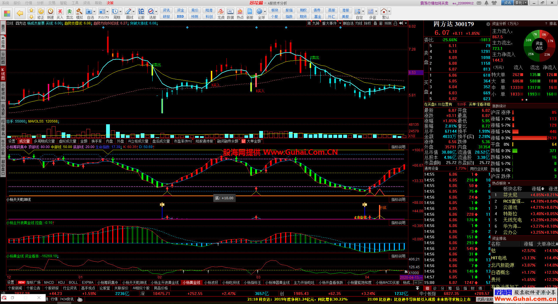Screen dimensions: 558x304
Task: Open the notification bell icon
Action: (487, 3)
